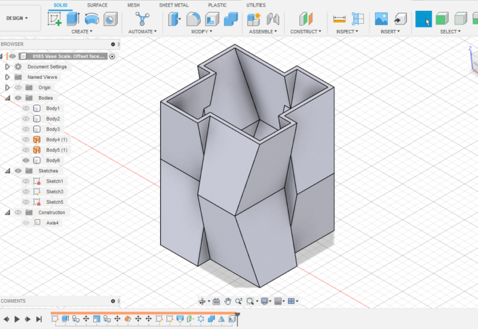Click the New Component icon in Assemble
478x329 pixels.
254,19
